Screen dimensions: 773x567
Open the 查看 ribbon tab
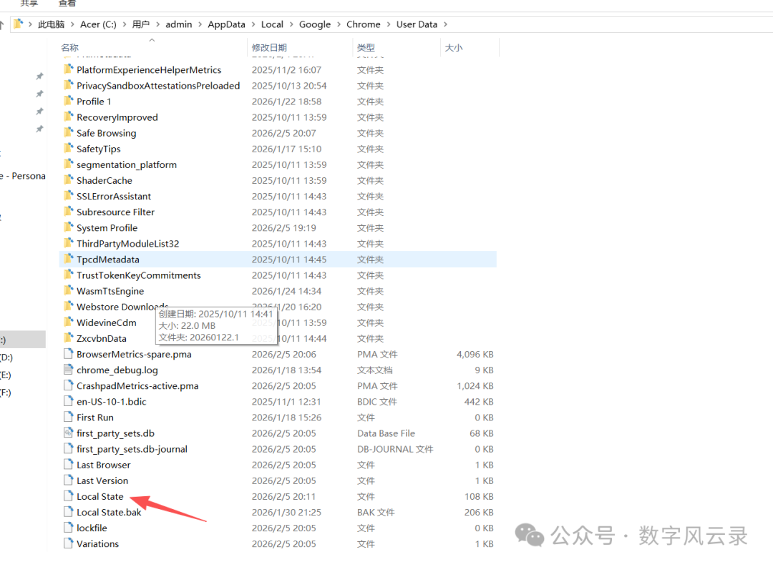point(67,4)
